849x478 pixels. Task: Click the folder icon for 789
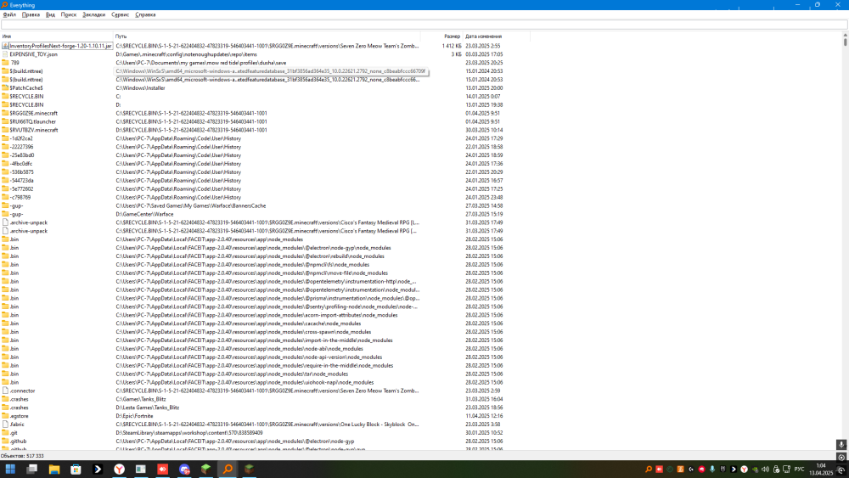[x=5, y=63]
